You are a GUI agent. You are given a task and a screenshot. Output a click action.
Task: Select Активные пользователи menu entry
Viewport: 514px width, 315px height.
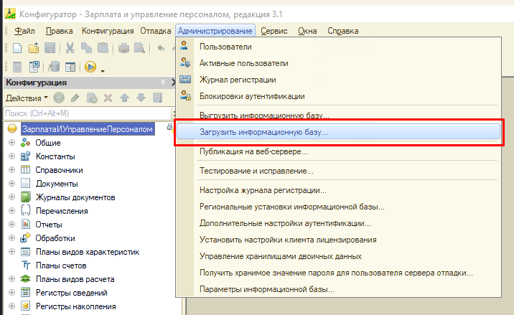pos(338,63)
